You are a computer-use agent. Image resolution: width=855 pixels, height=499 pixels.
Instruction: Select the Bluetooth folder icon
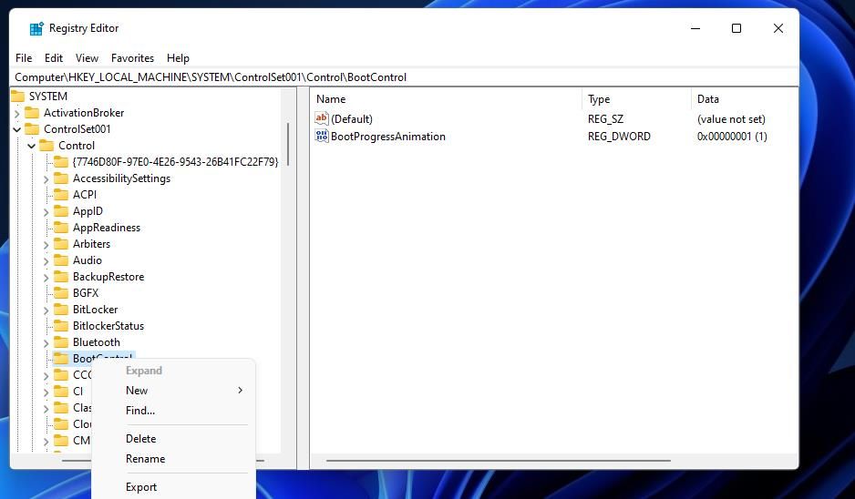[x=61, y=342]
